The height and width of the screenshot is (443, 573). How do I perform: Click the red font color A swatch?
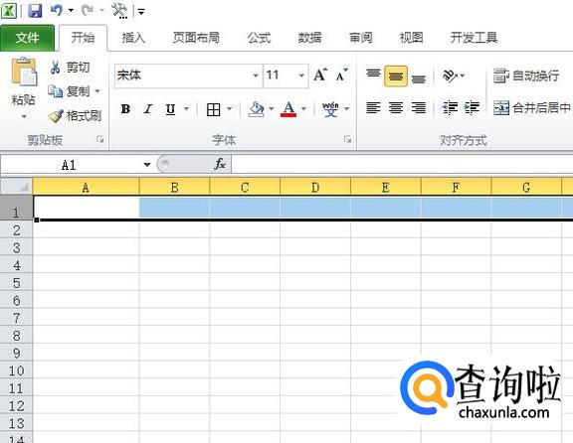pos(288,109)
